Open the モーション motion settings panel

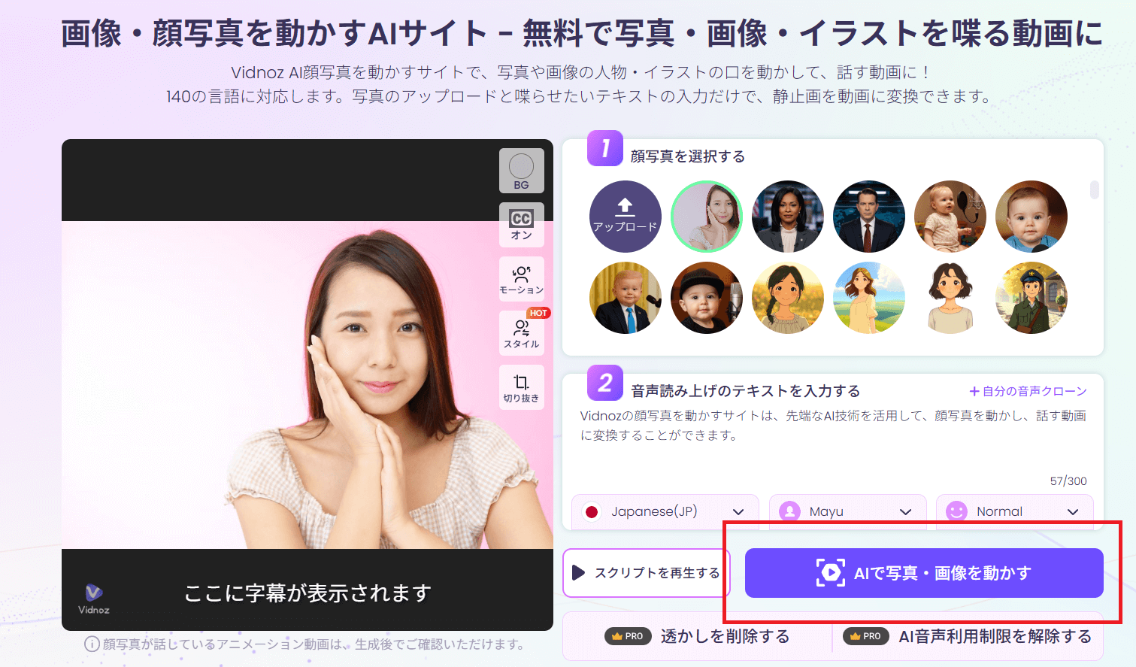pos(521,278)
